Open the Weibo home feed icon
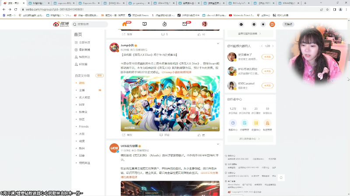 (x=125, y=24)
